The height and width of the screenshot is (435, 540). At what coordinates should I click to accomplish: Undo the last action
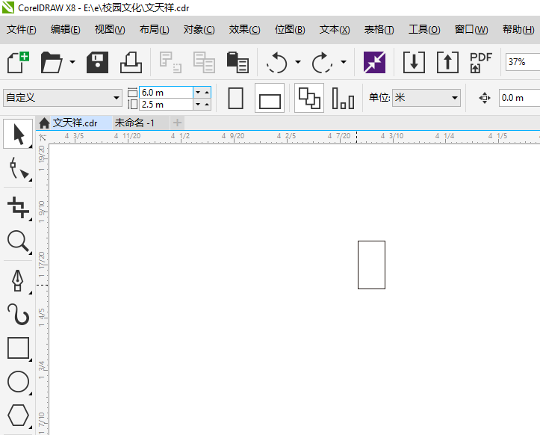[276, 62]
